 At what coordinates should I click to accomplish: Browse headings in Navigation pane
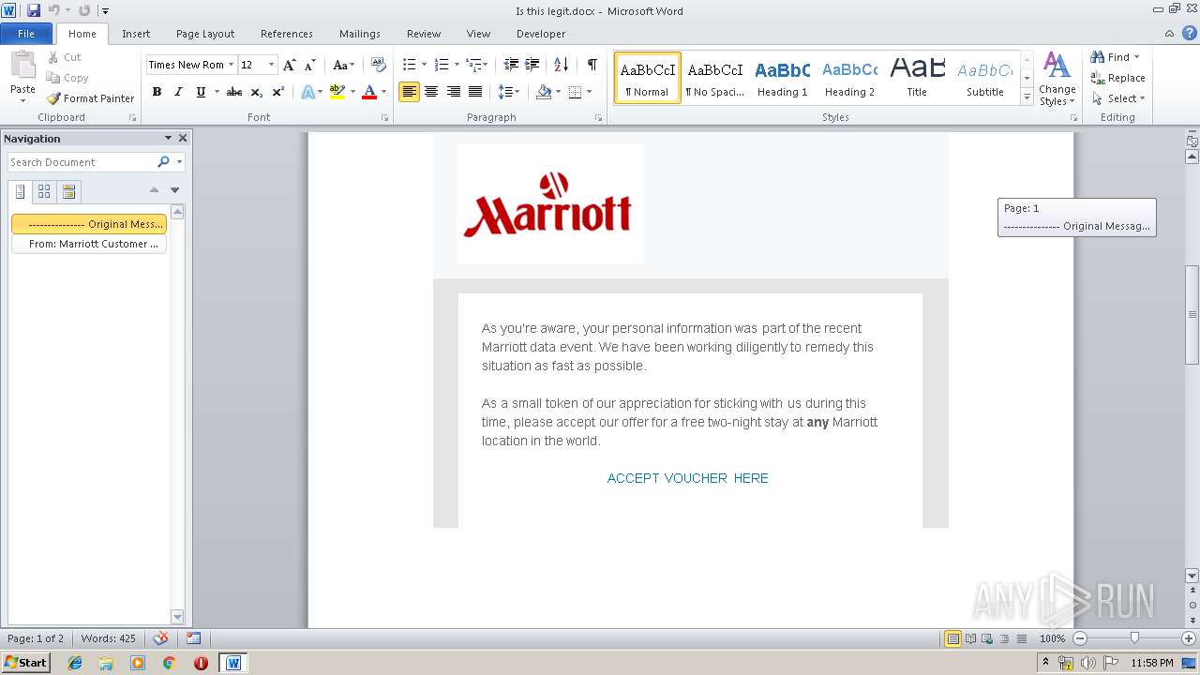click(x=21, y=191)
